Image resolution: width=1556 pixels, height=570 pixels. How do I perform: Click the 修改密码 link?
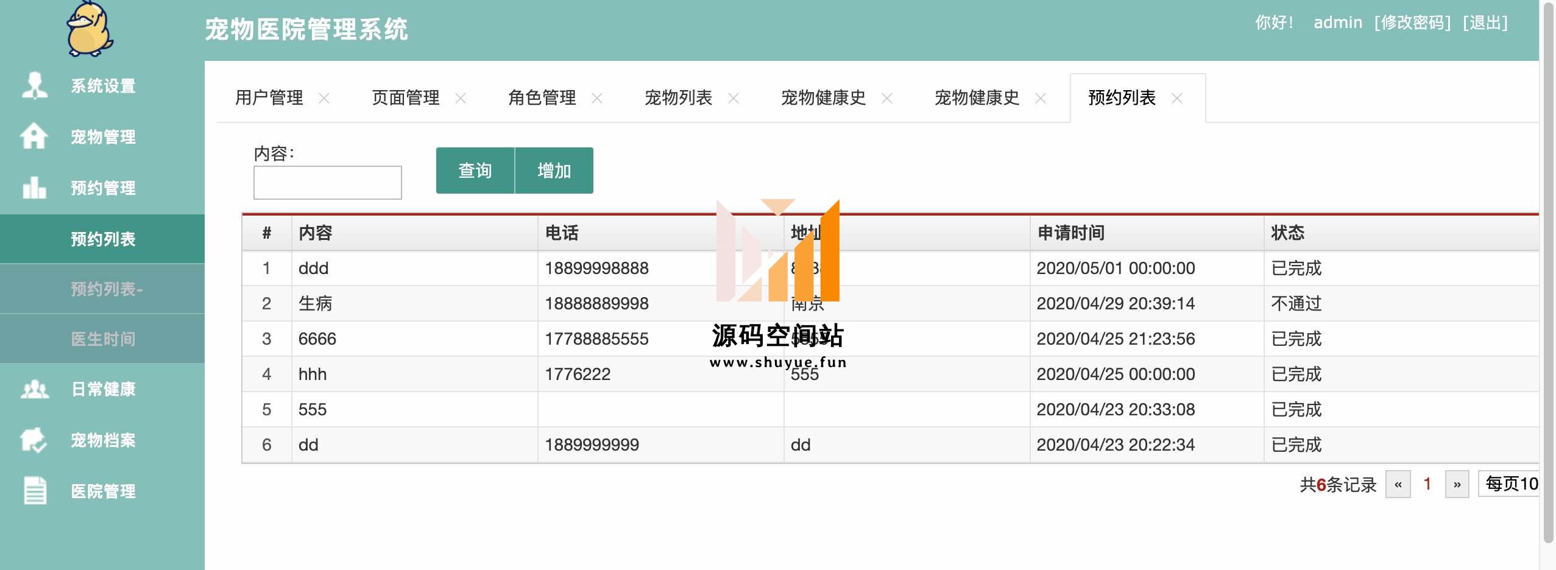point(1412,23)
